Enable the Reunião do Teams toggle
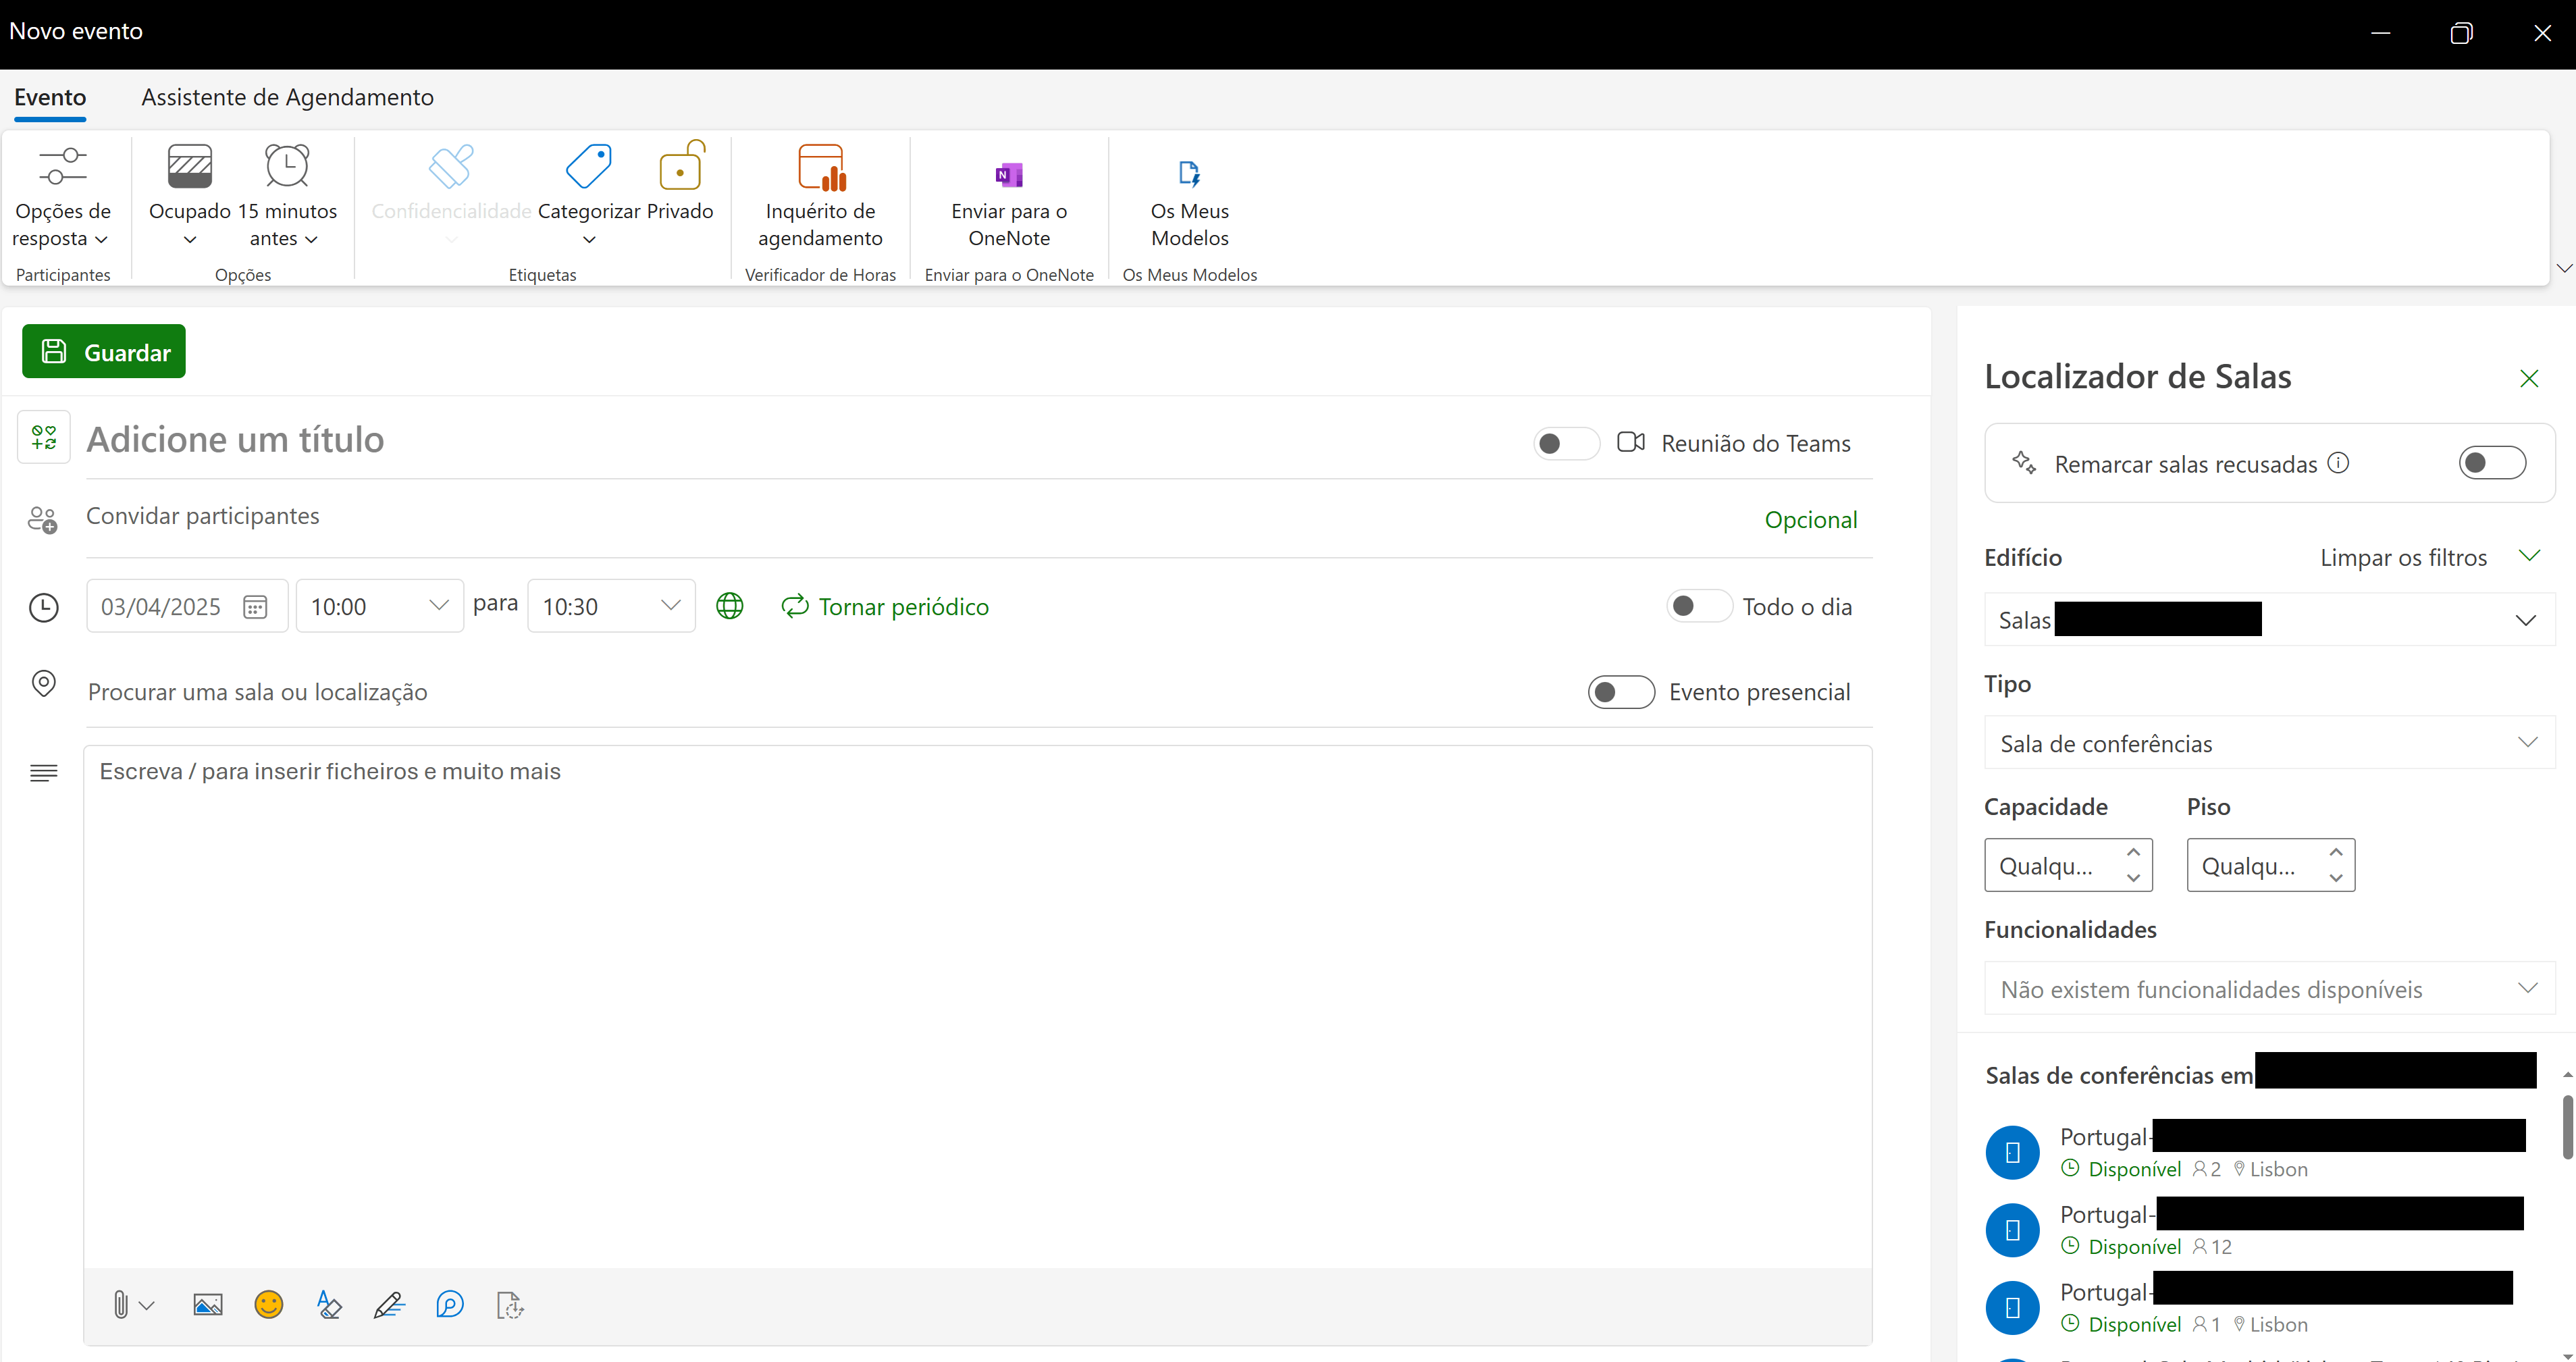This screenshot has height=1362, width=2576. [x=1566, y=443]
